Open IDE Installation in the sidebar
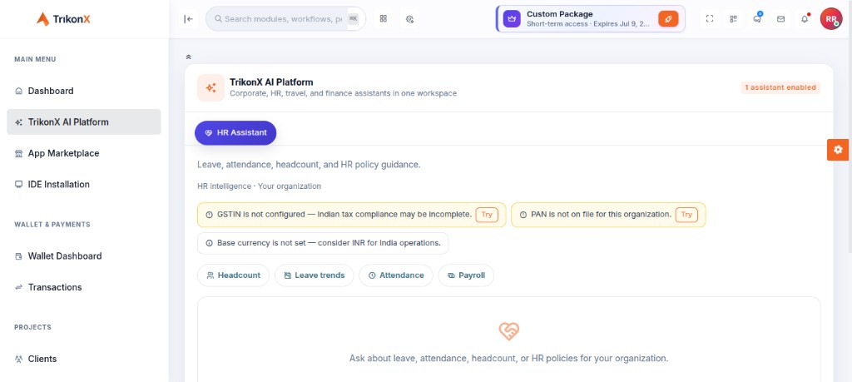 [84, 184]
